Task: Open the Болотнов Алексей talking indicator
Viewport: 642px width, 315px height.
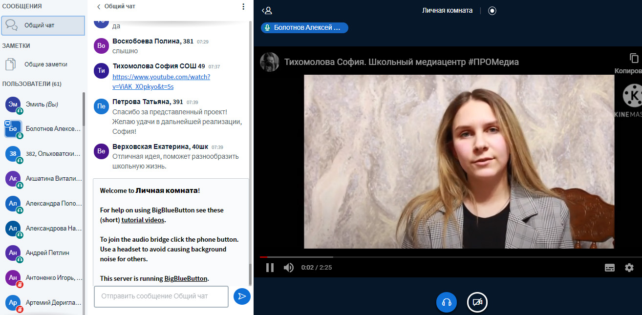Action: coord(304,28)
